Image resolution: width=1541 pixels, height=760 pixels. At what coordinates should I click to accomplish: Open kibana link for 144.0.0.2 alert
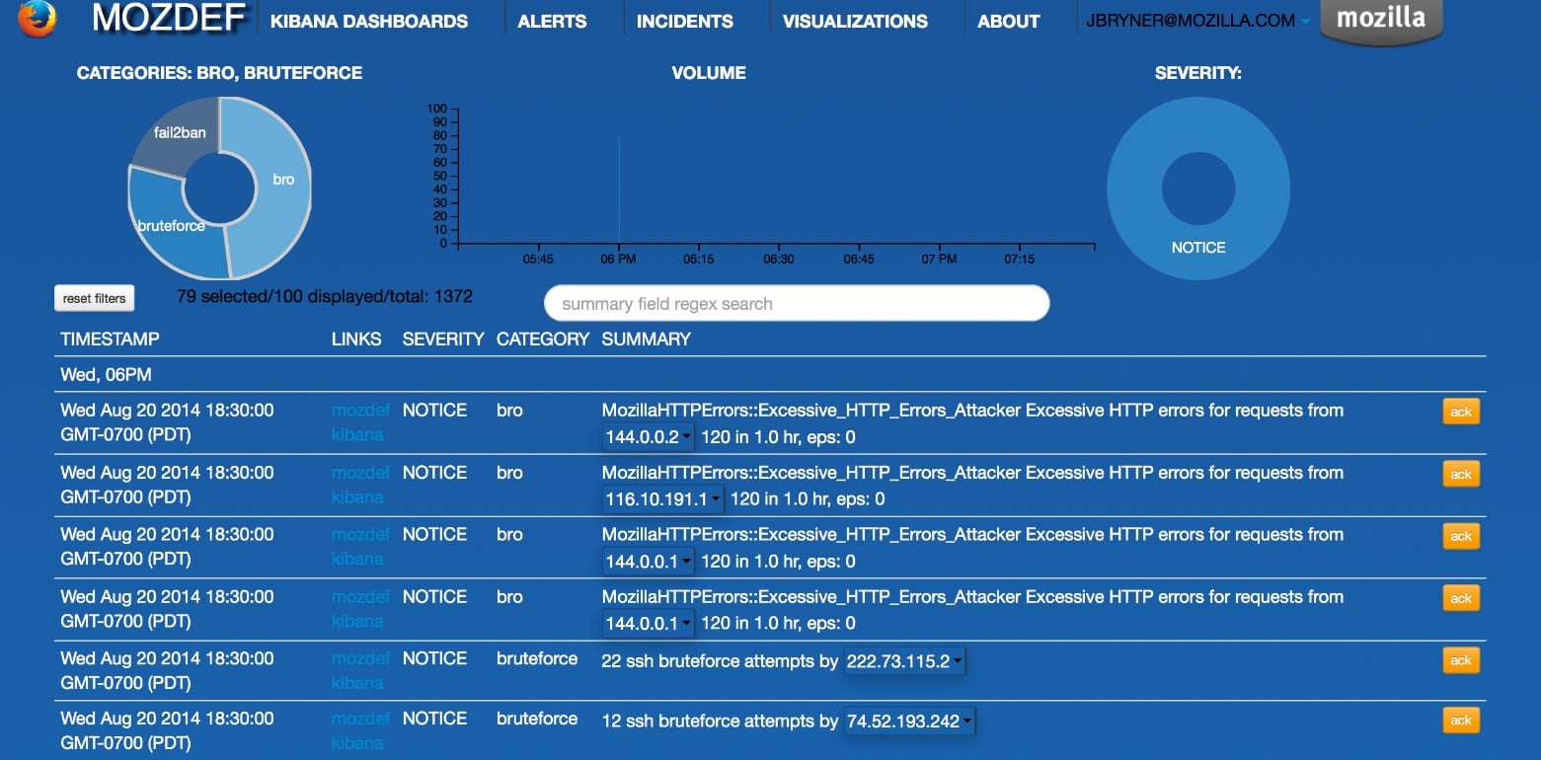[357, 435]
